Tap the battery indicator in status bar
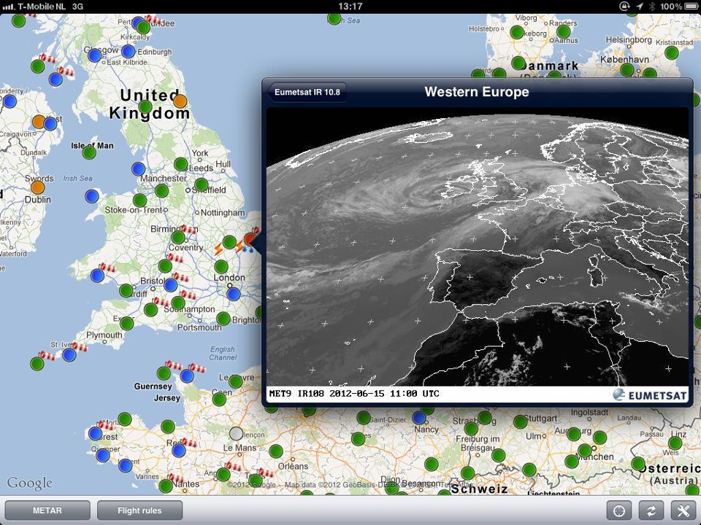 click(x=691, y=7)
